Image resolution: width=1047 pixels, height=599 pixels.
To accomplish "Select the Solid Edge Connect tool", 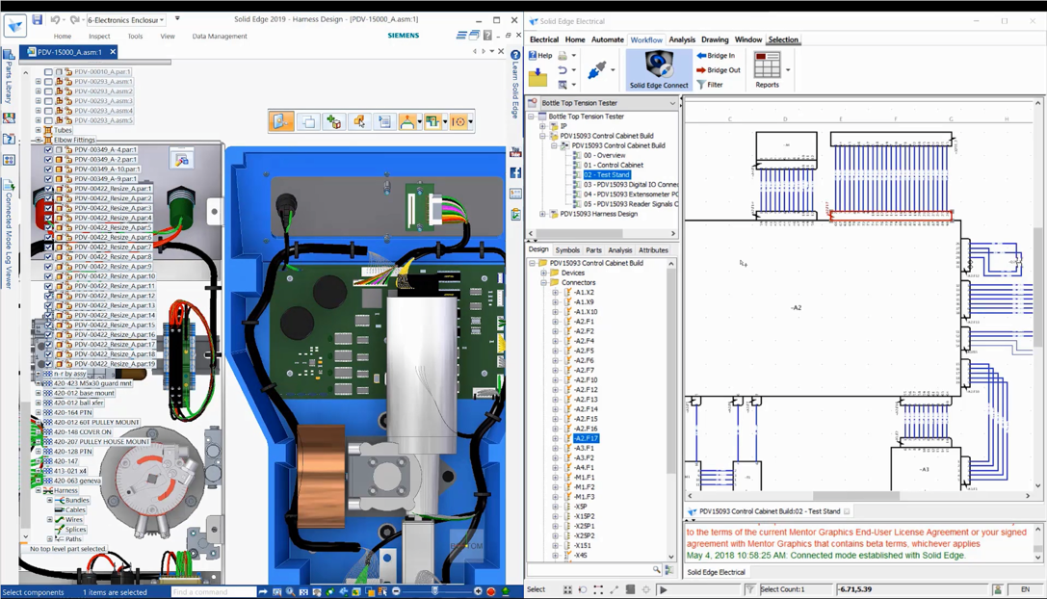I will [x=659, y=69].
